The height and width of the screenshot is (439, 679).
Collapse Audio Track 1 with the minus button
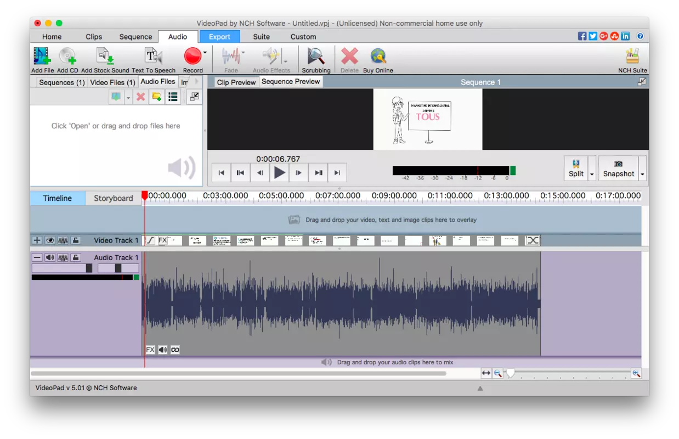tap(37, 257)
